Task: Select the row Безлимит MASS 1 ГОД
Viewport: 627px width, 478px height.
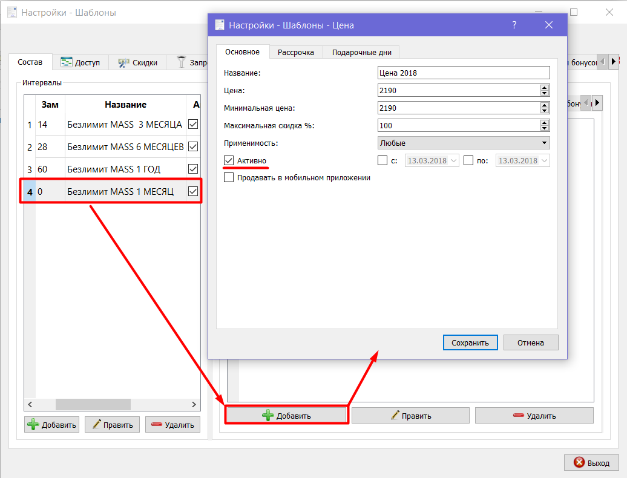Action: (113, 169)
